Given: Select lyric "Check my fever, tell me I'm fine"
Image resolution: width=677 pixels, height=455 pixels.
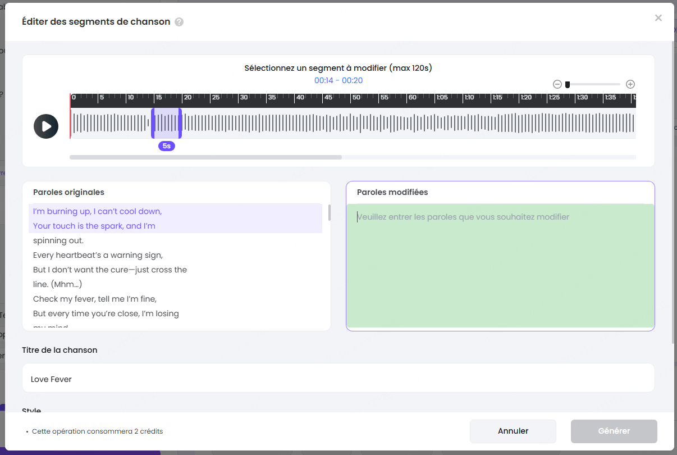Looking at the screenshot, I should pyautogui.click(x=94, y=299).
